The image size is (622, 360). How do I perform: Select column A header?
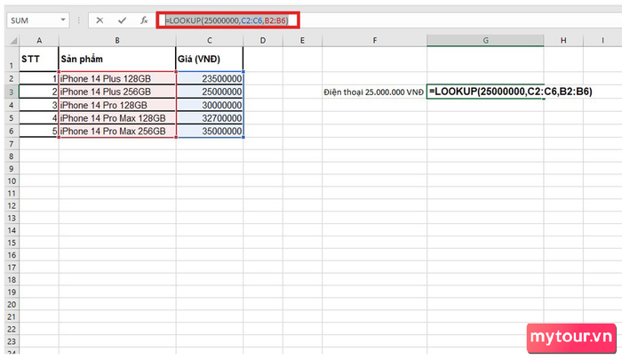point(39,41)
